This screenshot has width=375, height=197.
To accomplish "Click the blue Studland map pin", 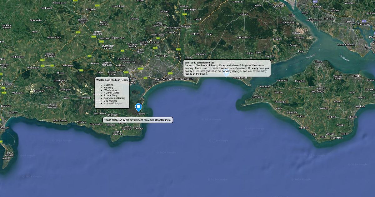I will [138, 107].
